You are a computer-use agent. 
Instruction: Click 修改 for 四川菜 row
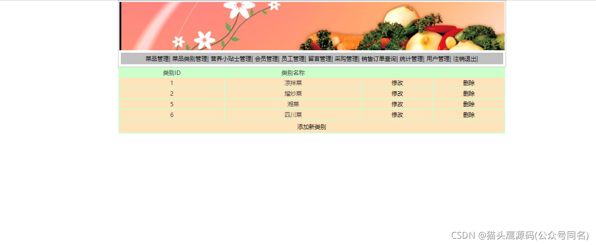(x=397, y=115)
